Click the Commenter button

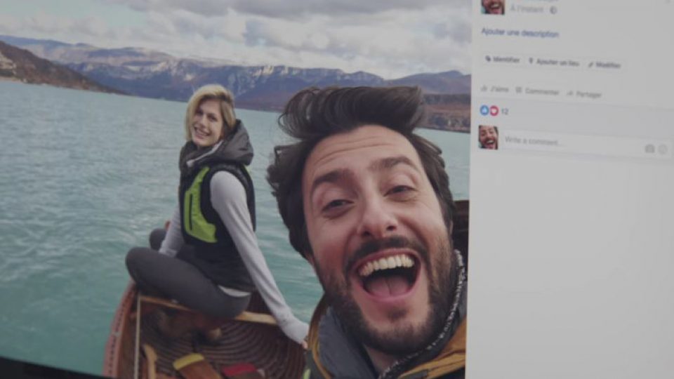click(537, 91)
